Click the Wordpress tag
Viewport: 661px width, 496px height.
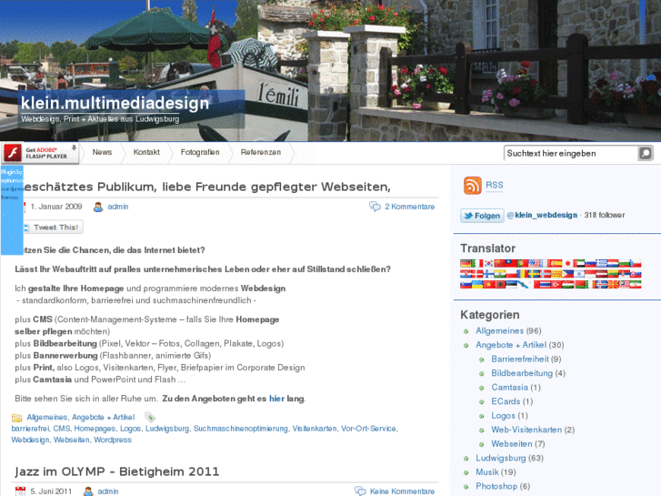[x=113, y=440]
